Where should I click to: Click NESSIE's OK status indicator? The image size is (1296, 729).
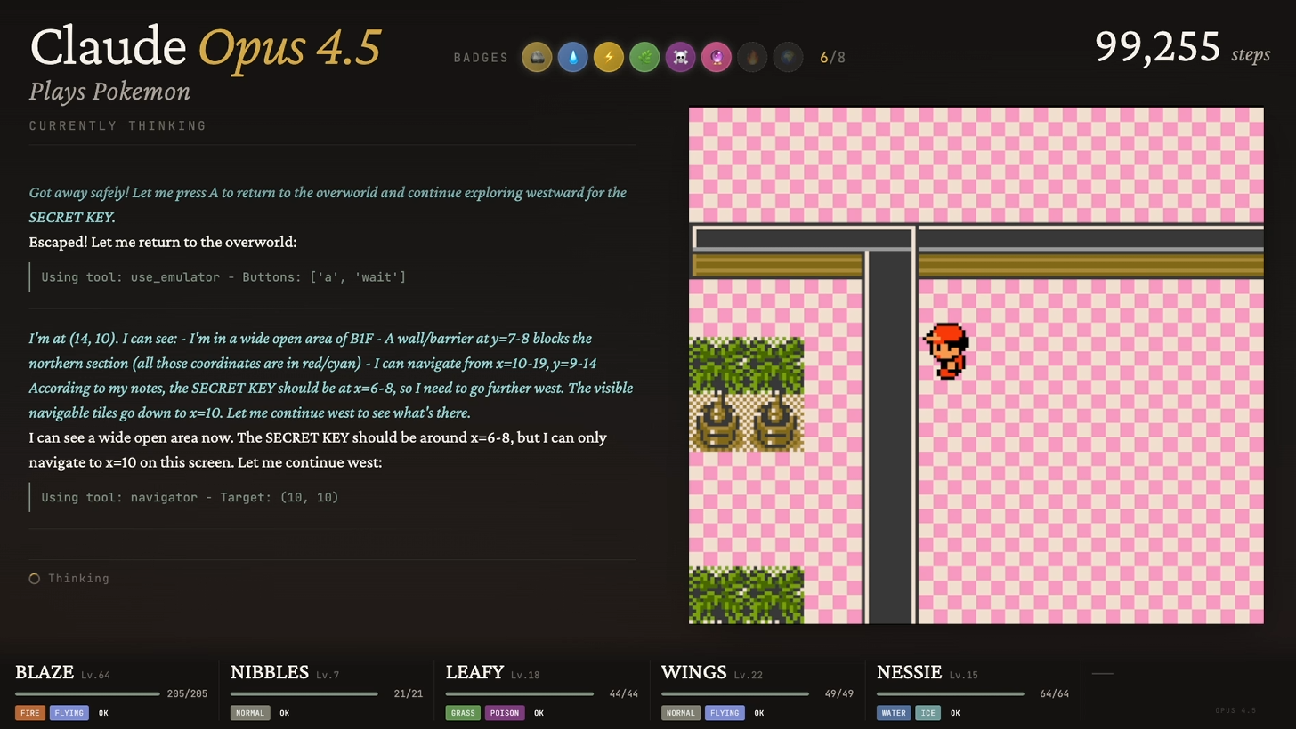(955, 713)
